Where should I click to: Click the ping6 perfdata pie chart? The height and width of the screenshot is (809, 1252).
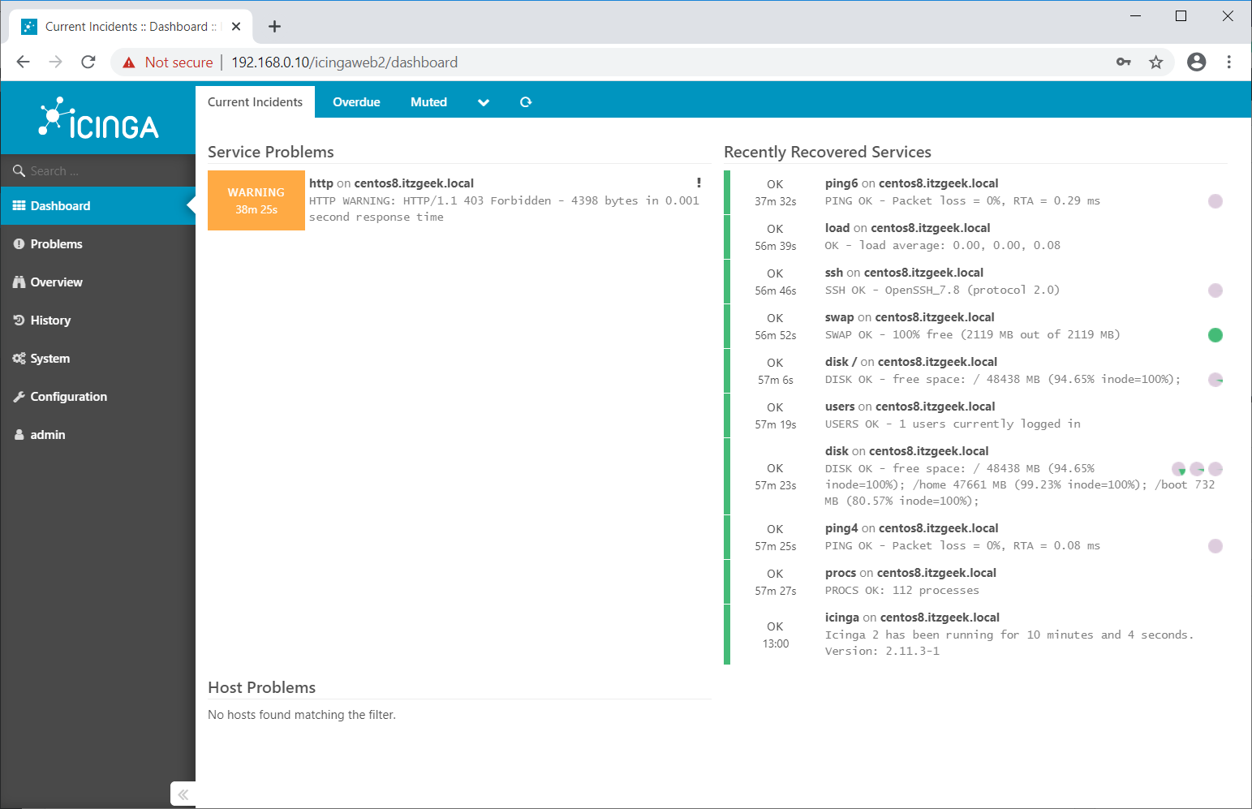click(x=1215, y=201)
